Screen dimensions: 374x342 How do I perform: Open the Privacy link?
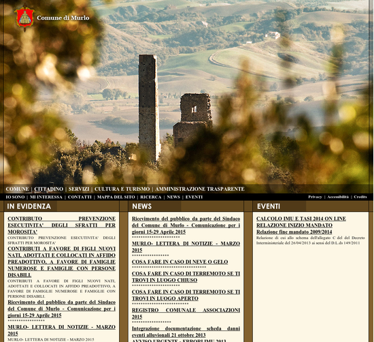point(315,197)
